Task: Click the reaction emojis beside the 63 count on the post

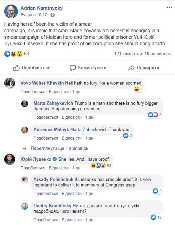Action: [x=13, y=54]
